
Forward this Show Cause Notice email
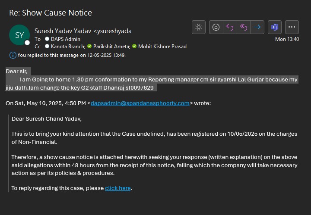tap(257, 27)
